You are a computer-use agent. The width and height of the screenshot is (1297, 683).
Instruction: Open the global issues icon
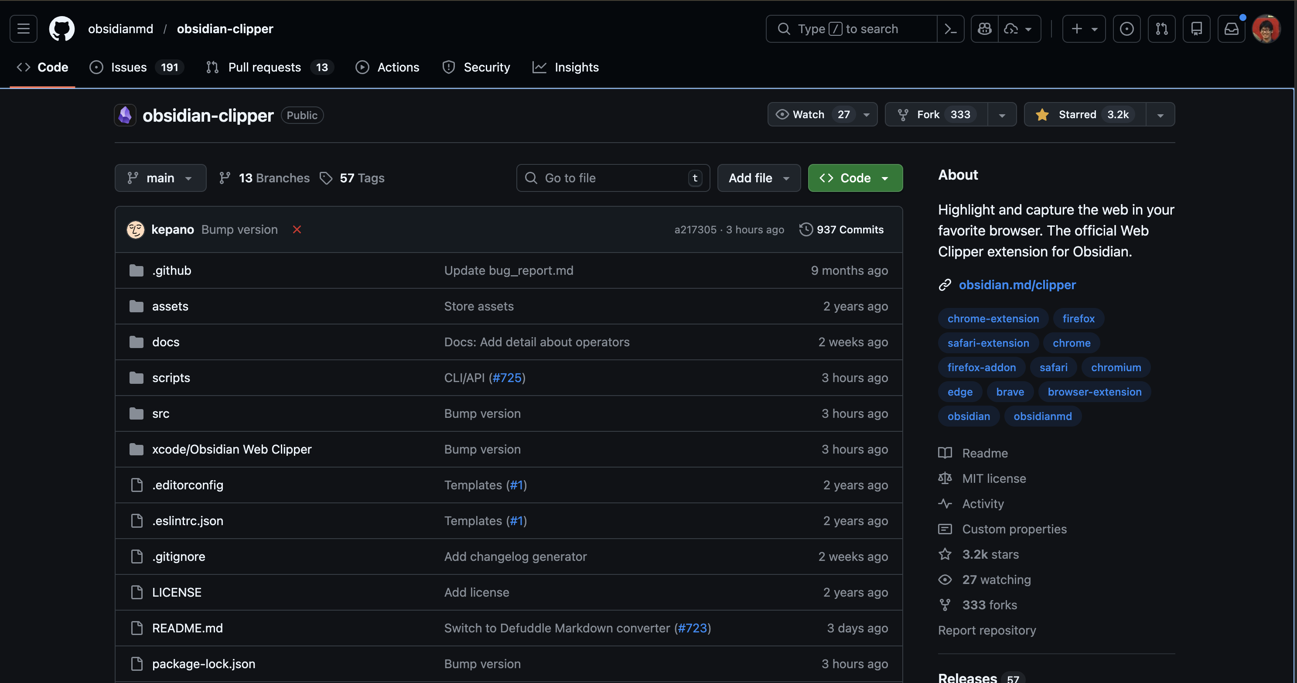1126,29
